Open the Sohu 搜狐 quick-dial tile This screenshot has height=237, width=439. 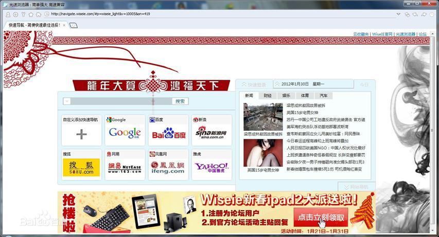[81, 165]
